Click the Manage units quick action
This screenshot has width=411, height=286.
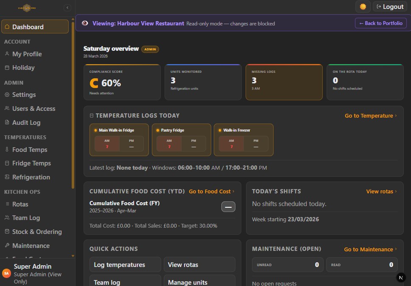click(199, 281)
